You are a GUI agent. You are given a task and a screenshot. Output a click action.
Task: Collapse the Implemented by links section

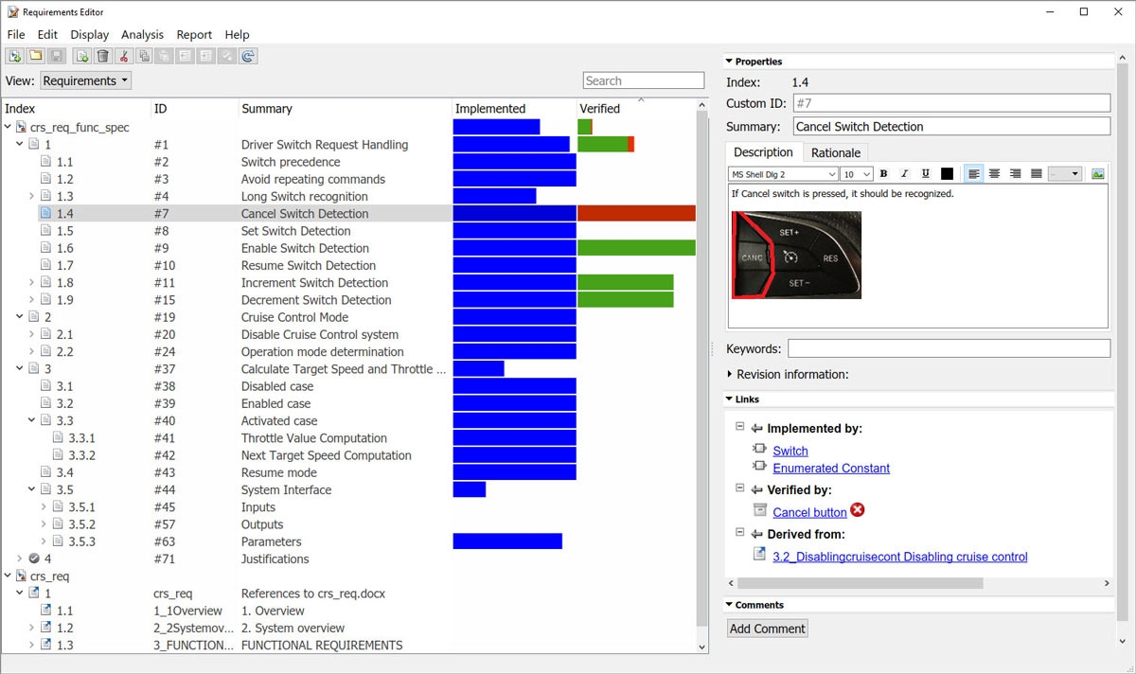point(739,428)
